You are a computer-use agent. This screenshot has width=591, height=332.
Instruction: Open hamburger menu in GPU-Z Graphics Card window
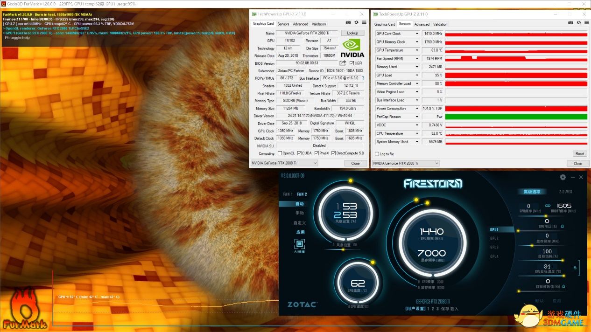[x=364, y=22]
